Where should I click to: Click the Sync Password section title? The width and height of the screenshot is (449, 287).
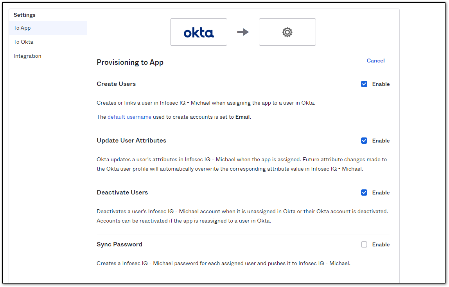click(119, 244)
